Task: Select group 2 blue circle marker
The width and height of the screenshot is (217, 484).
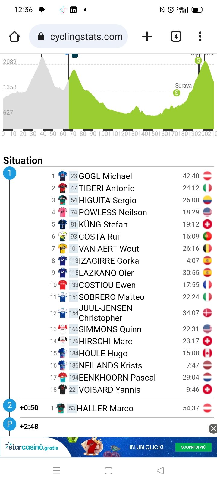Action: pos(10,405)
